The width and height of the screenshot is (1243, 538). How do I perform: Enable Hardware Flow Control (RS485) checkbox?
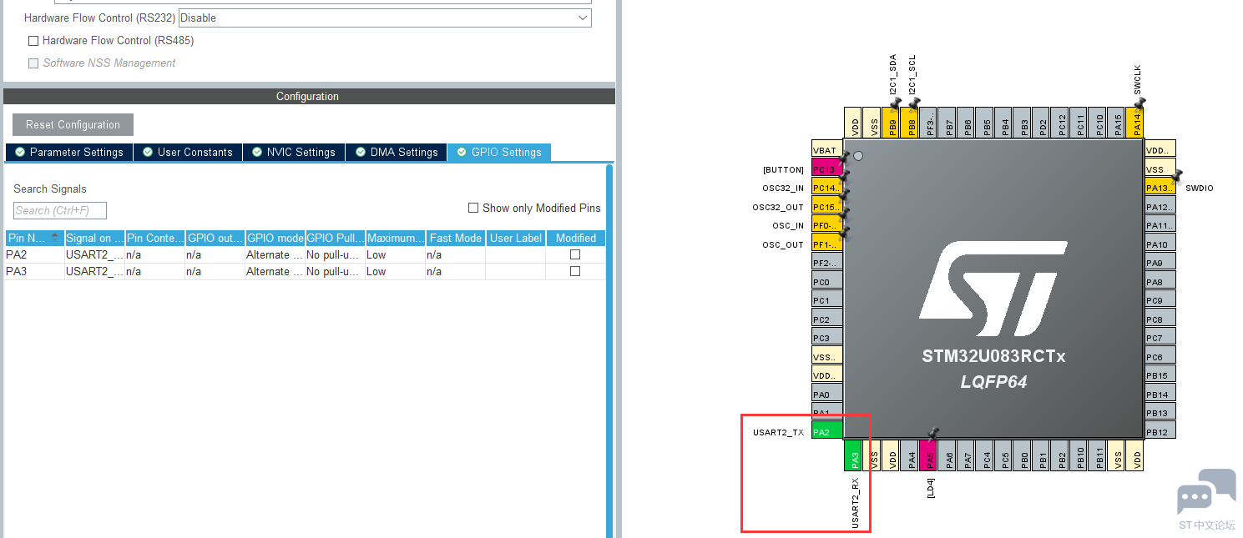pyautogui.click(x=33, y=40)
